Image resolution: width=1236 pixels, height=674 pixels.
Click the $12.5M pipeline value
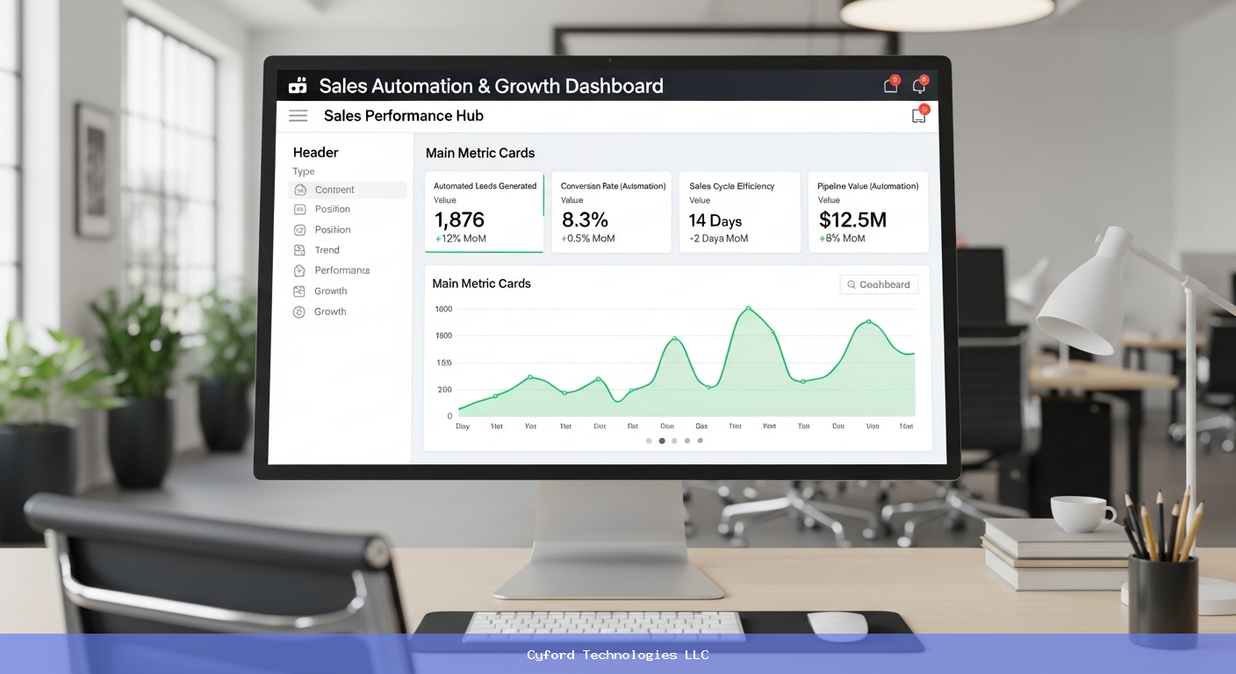click(x=852, y=219)
